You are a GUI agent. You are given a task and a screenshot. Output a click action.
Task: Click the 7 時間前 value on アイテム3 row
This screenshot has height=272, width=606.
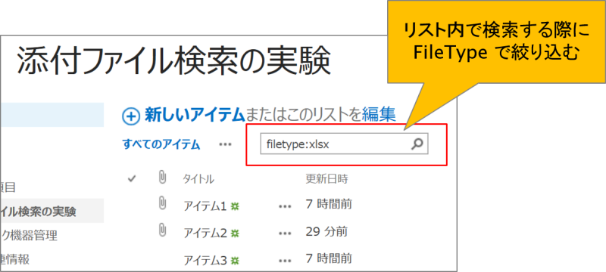(329, 258)
